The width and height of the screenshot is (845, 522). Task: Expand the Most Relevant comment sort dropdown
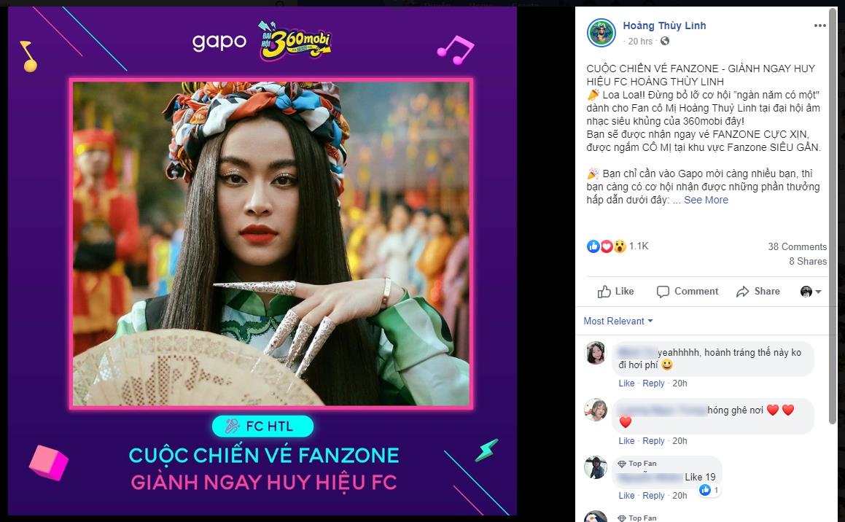click(618, 321)
